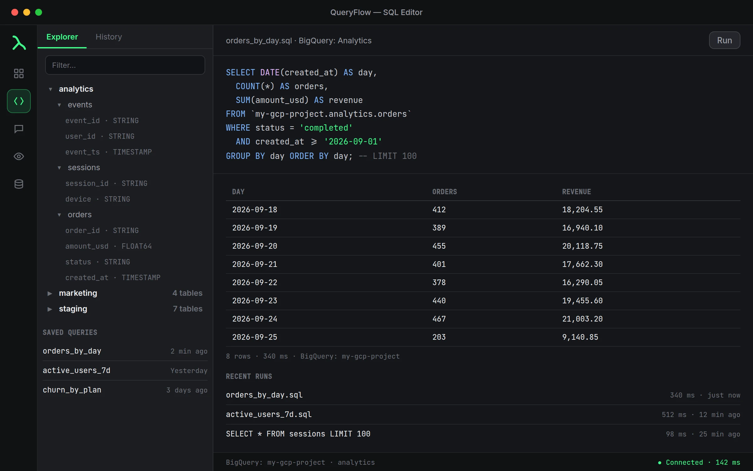This screenshot has height=471, width=753.
Task: Collapse the analytics dataset triangle
Action: pyautogui.click(x=50, y=89)
